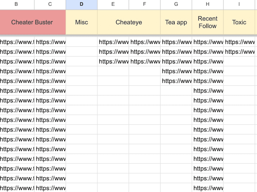Open the first link under Toxic

click(240, 42)
